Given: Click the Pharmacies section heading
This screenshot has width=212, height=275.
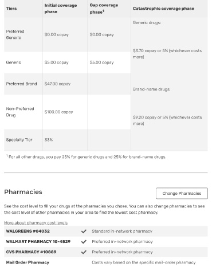Looking at the screenshot, I should (23, 192).
